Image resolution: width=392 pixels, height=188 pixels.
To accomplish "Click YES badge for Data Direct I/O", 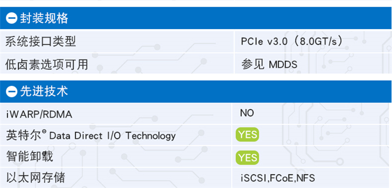I will click(x=247, y=134).
